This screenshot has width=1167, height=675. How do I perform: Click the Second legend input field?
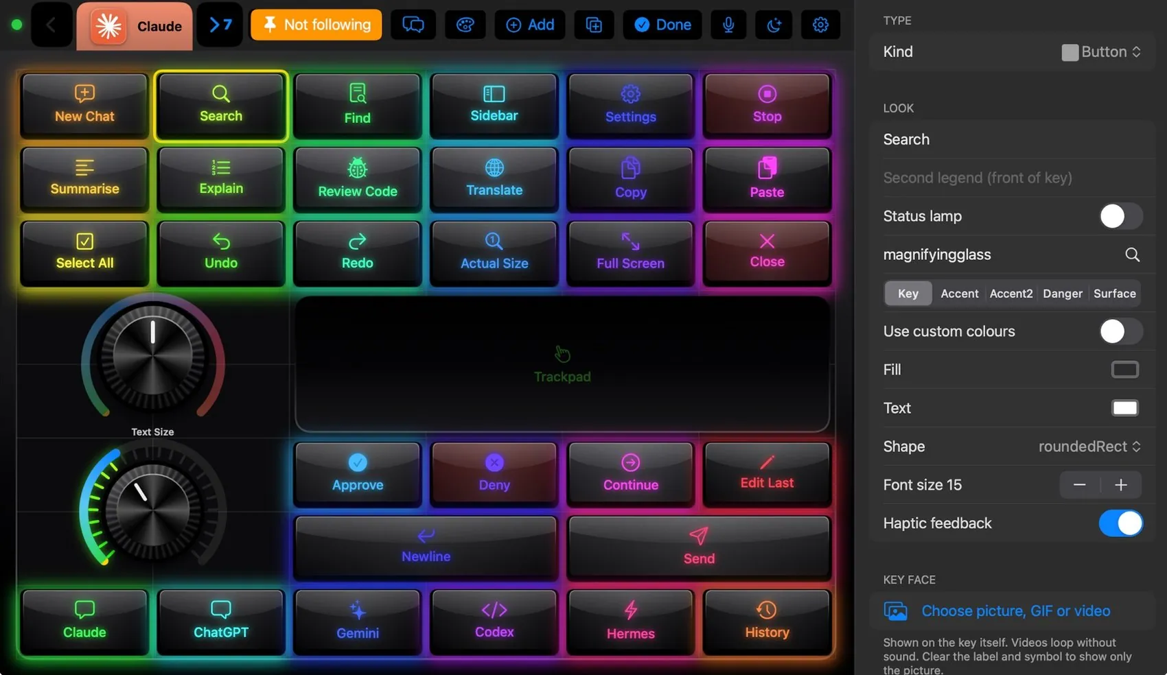pyautogui.click(x=1012, y=178)
